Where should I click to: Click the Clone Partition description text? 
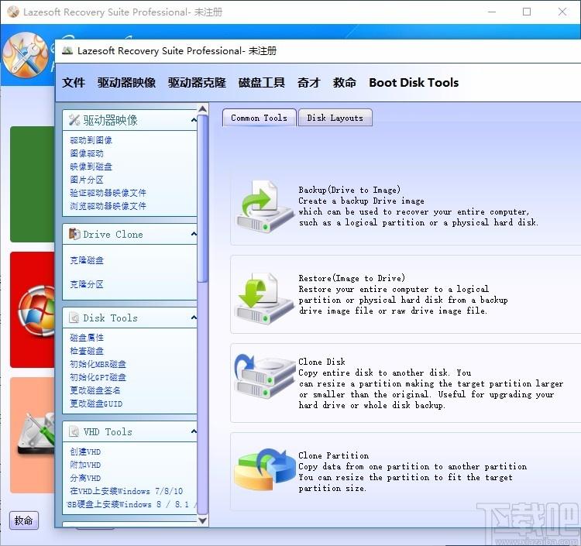[412, 472]
